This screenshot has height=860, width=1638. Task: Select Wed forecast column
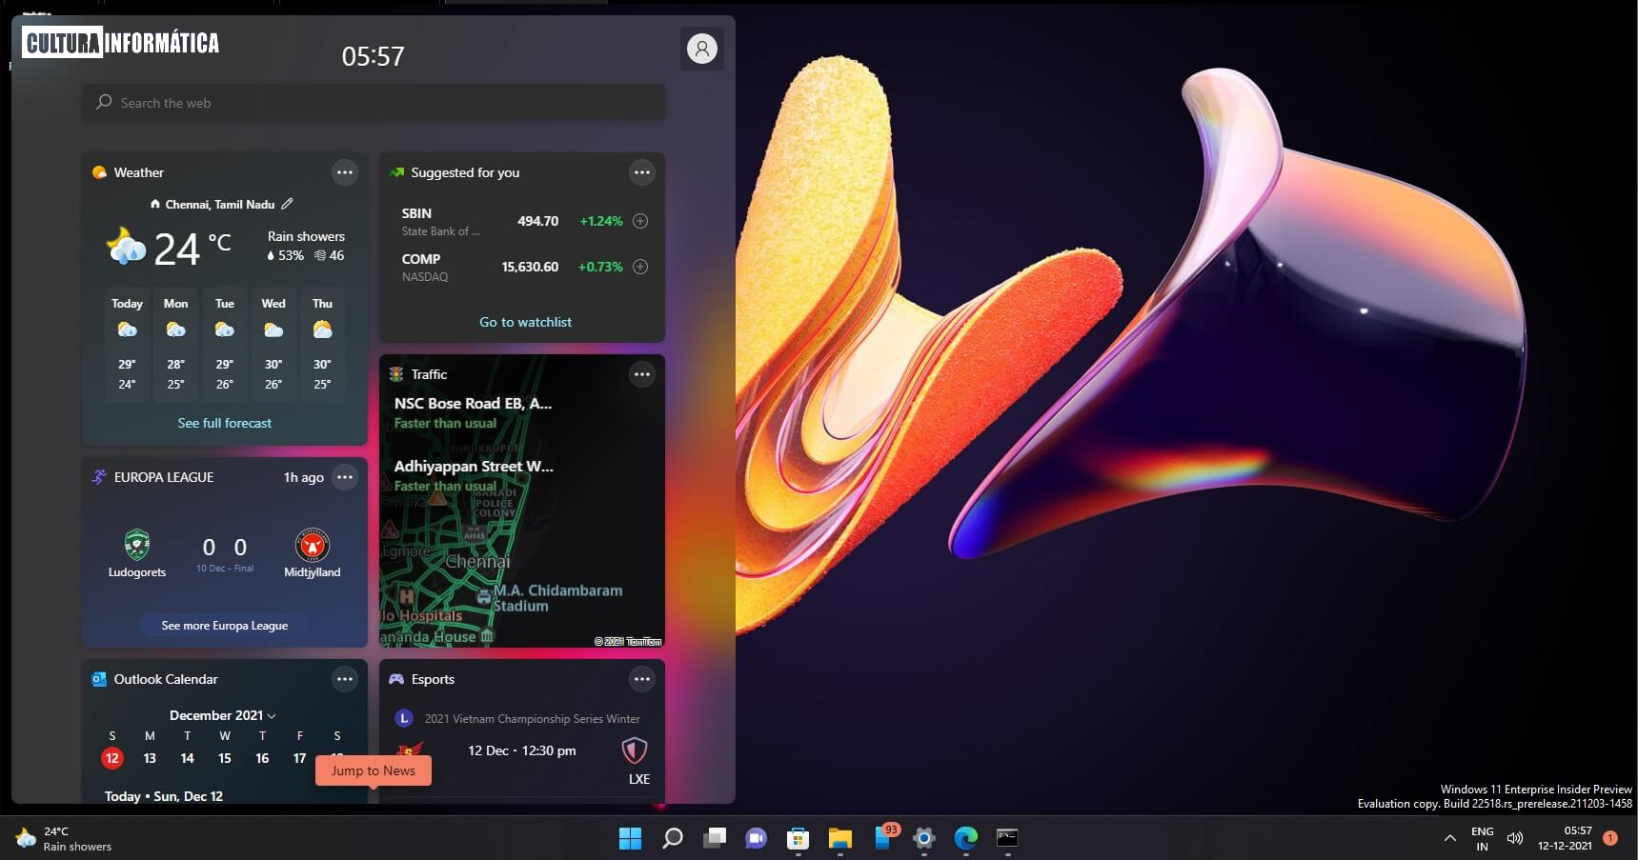(273, 344)
